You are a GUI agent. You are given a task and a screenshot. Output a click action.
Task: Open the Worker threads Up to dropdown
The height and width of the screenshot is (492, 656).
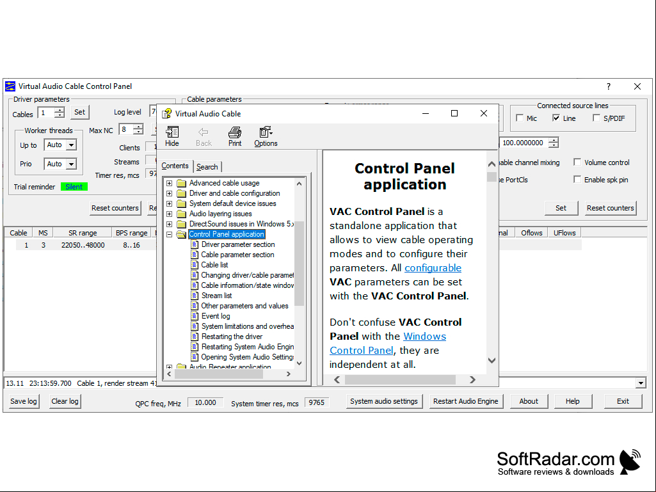coord(72,145)
